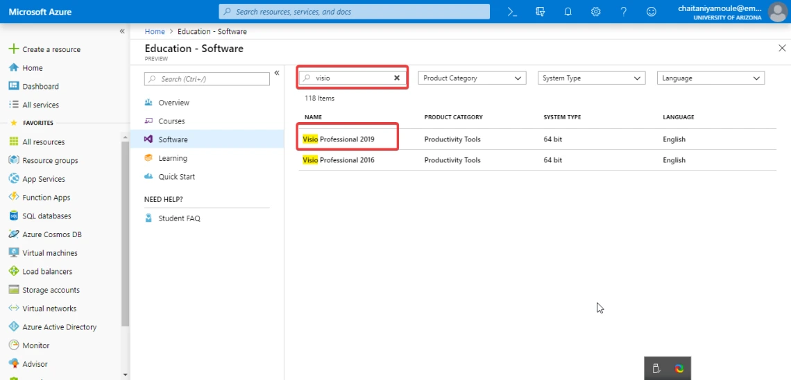Open Advisor favorite

pyautogui.click(x=35, y=364)
